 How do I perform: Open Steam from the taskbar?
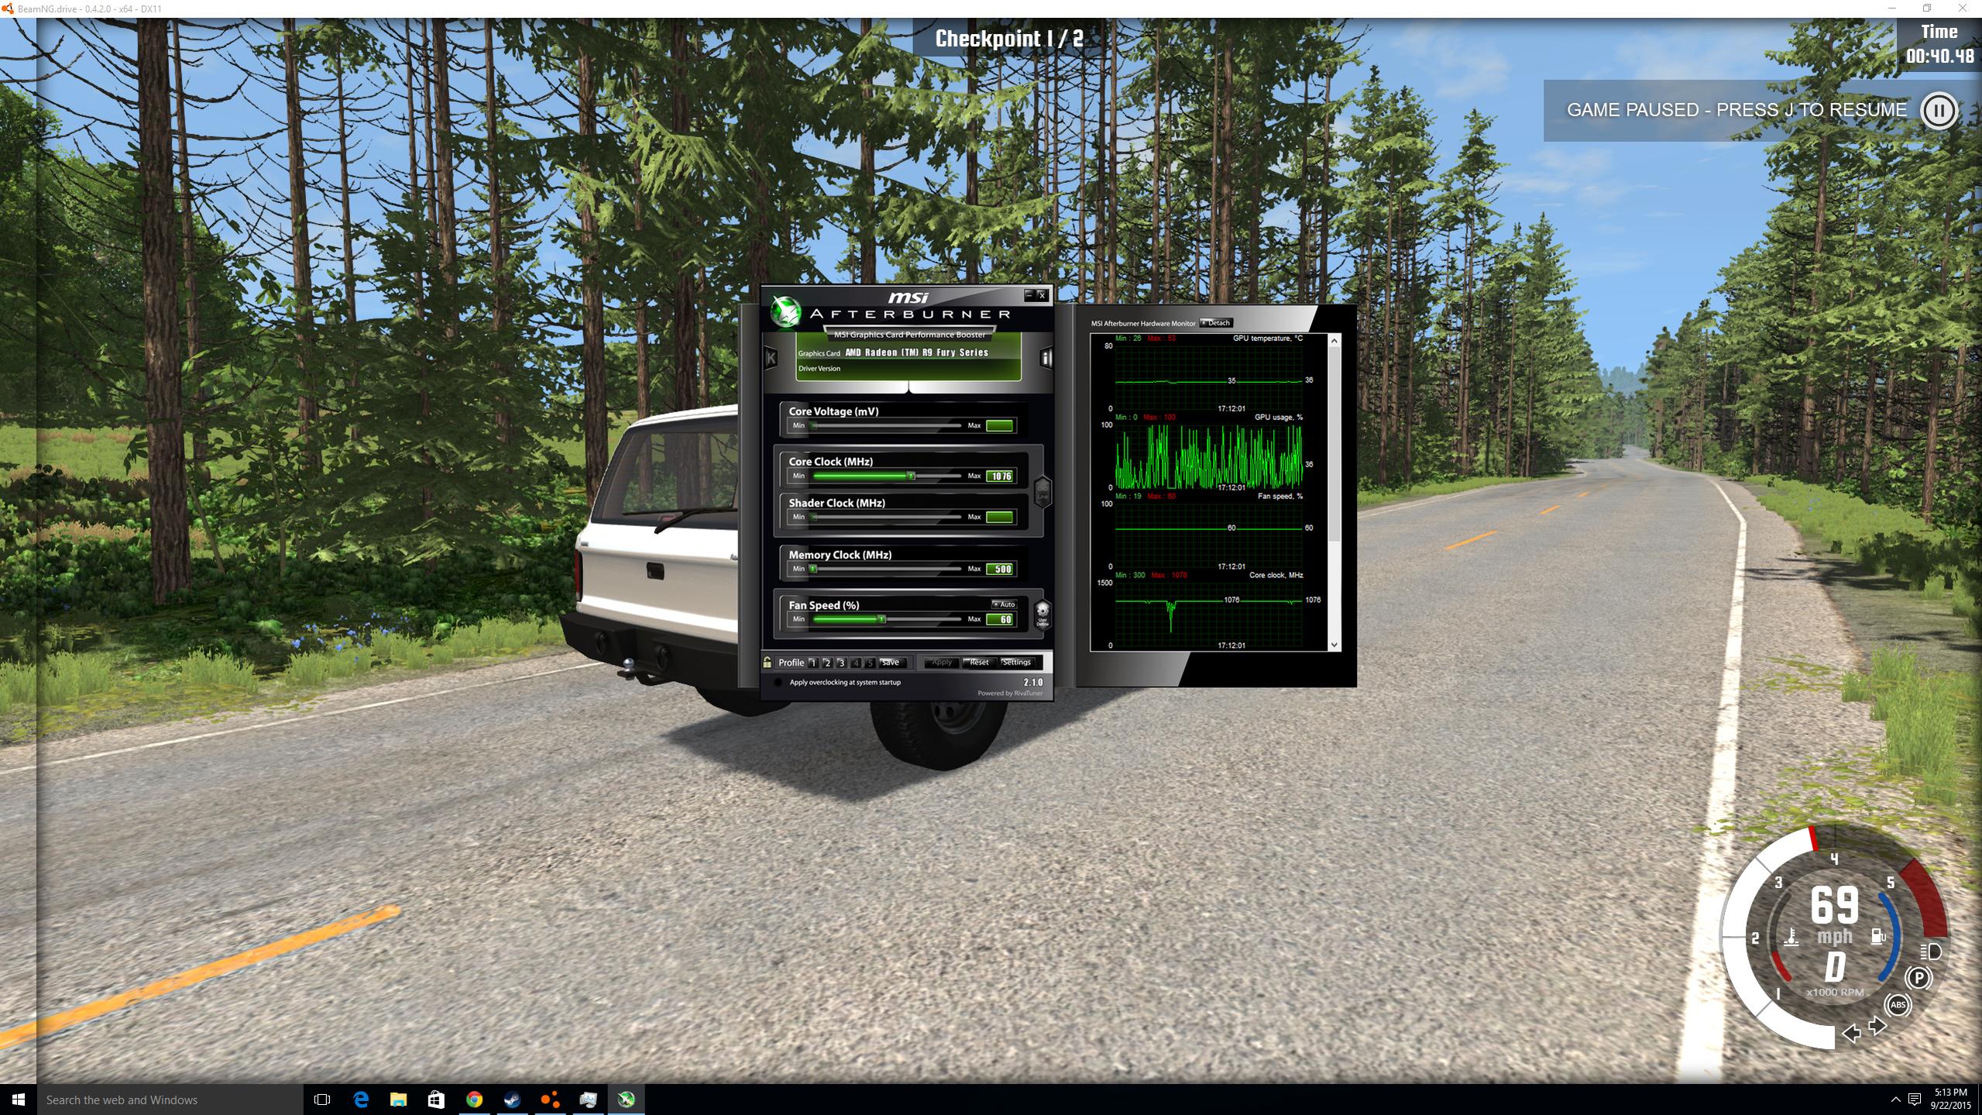[512, 1100]
